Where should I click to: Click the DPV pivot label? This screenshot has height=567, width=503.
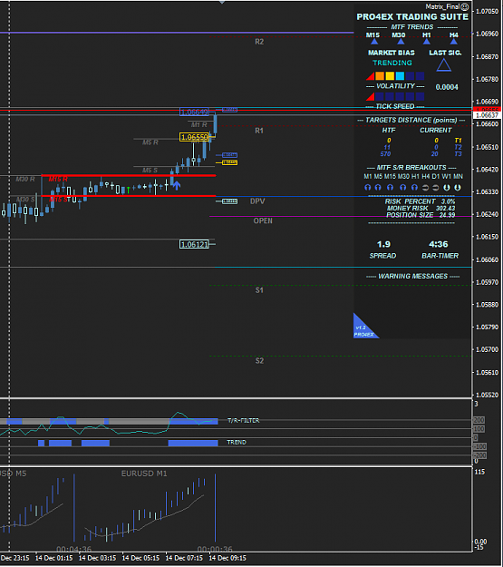point(257,201)
